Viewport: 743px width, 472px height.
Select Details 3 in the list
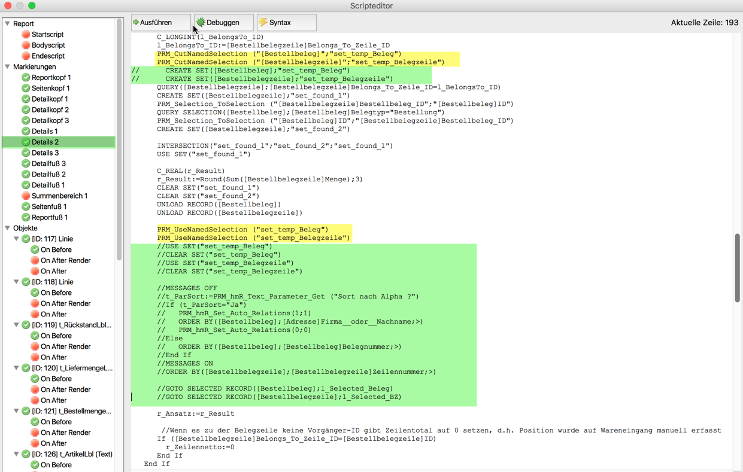pyautogui.click(x=45, y=153)
